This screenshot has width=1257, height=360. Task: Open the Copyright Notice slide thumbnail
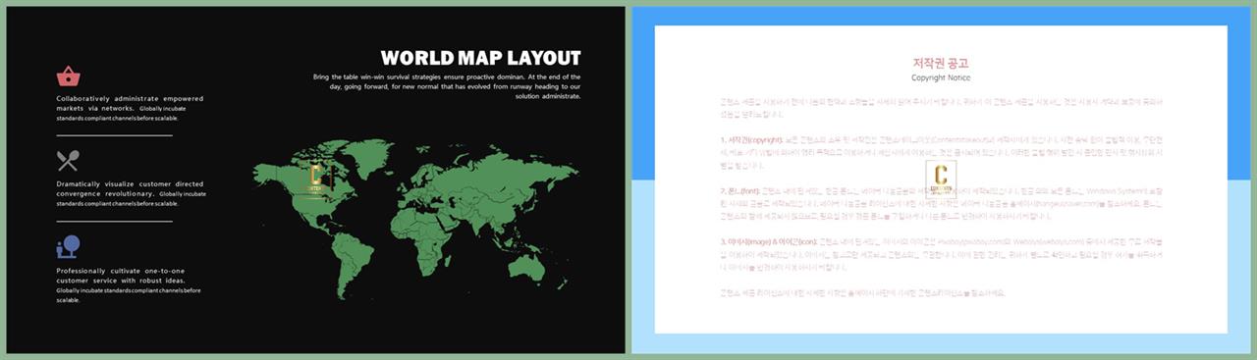(941, 180)
